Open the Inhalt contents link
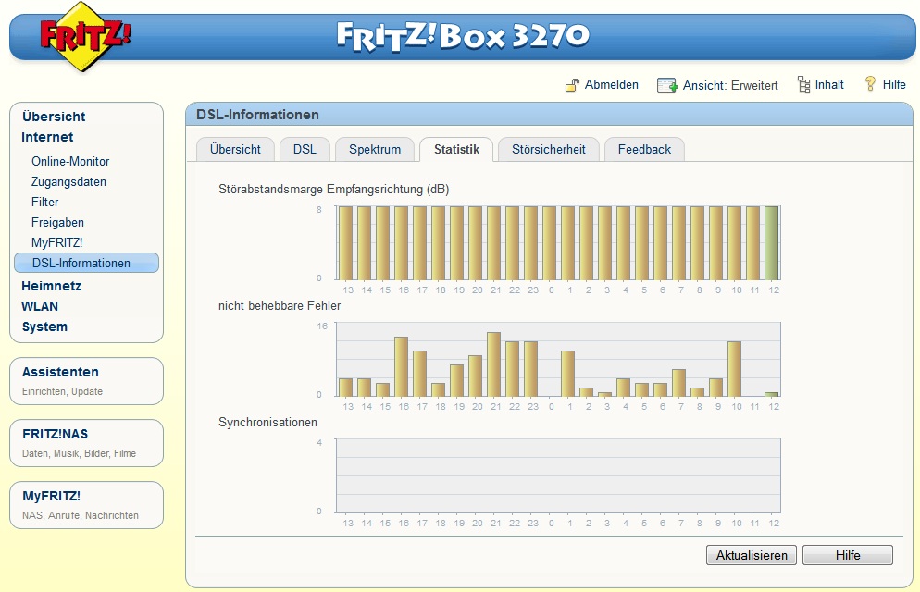Screen dimensions: 920x592 829,85
